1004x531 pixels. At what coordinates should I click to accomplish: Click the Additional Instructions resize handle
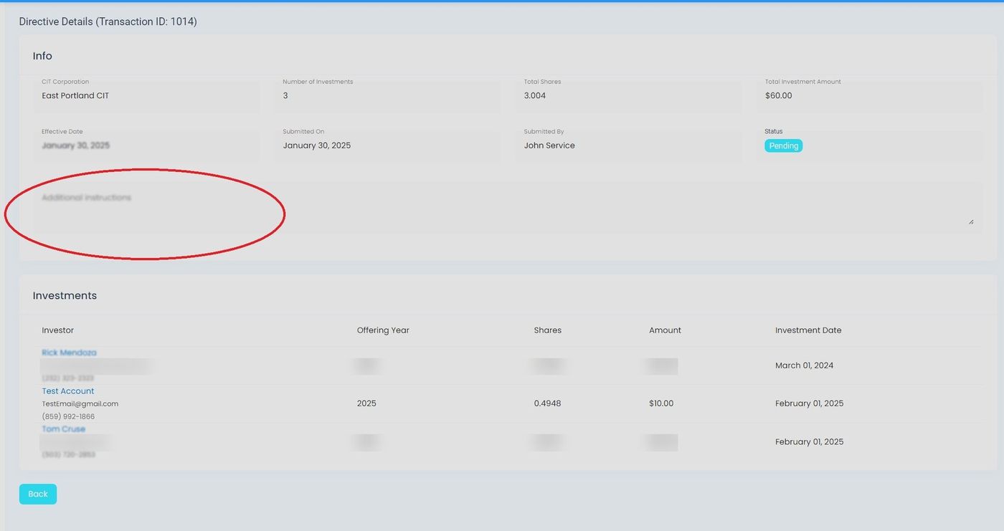tap(971, 221)
